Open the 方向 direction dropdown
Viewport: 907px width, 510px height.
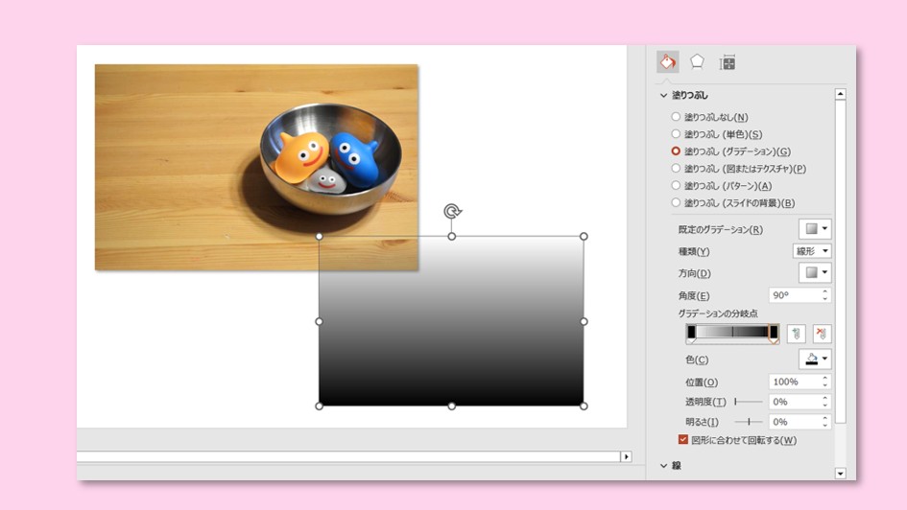[815, 272]
